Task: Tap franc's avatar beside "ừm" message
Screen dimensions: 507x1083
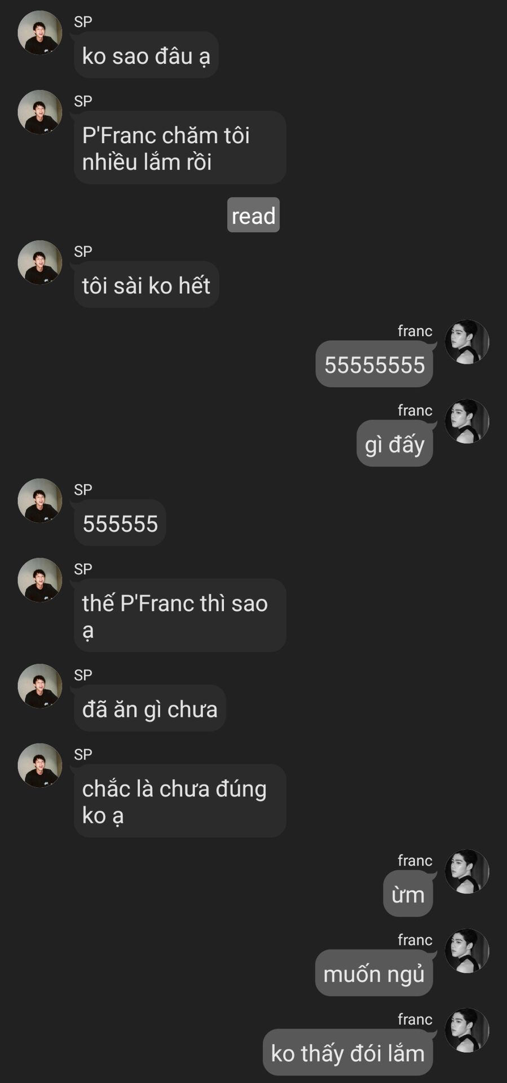Action: click(467, 871)
